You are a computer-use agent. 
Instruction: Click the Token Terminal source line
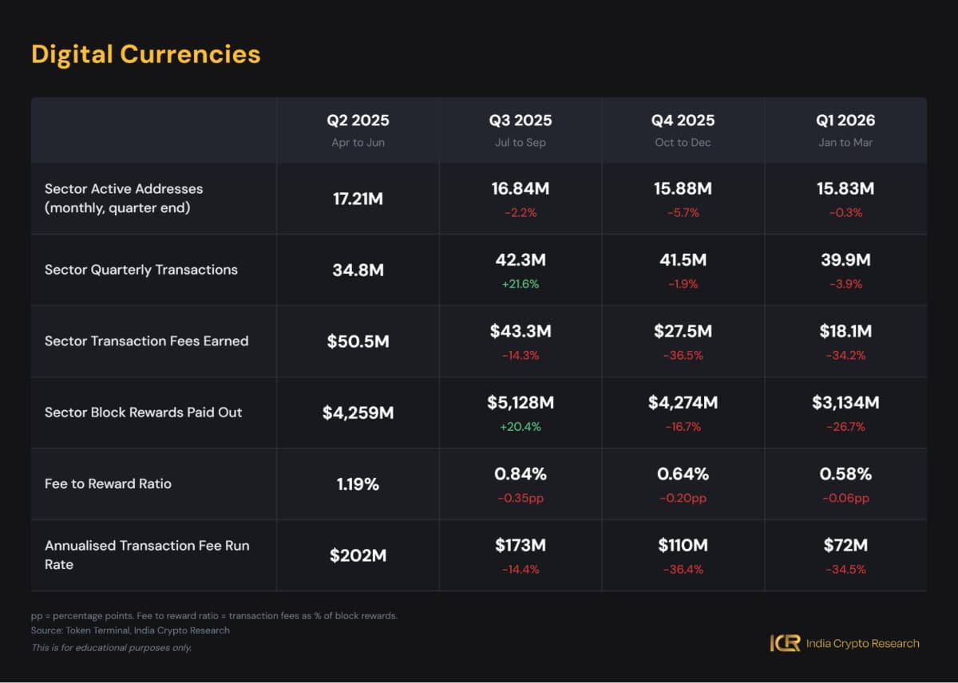[x=130, y=630]
